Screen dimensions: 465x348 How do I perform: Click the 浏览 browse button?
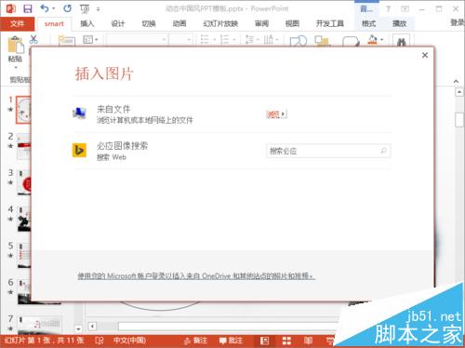276,114
